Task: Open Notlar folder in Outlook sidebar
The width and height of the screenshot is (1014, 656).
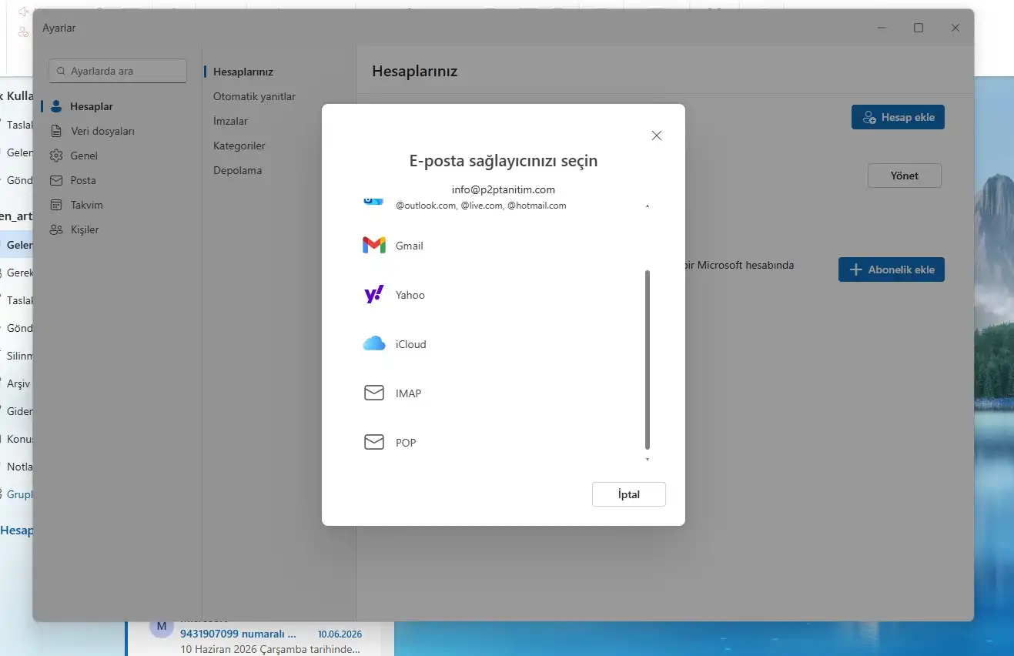Action: [18, 467]
